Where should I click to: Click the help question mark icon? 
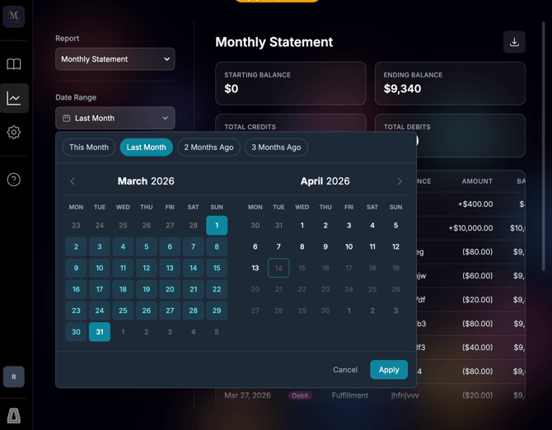point(14,180)
